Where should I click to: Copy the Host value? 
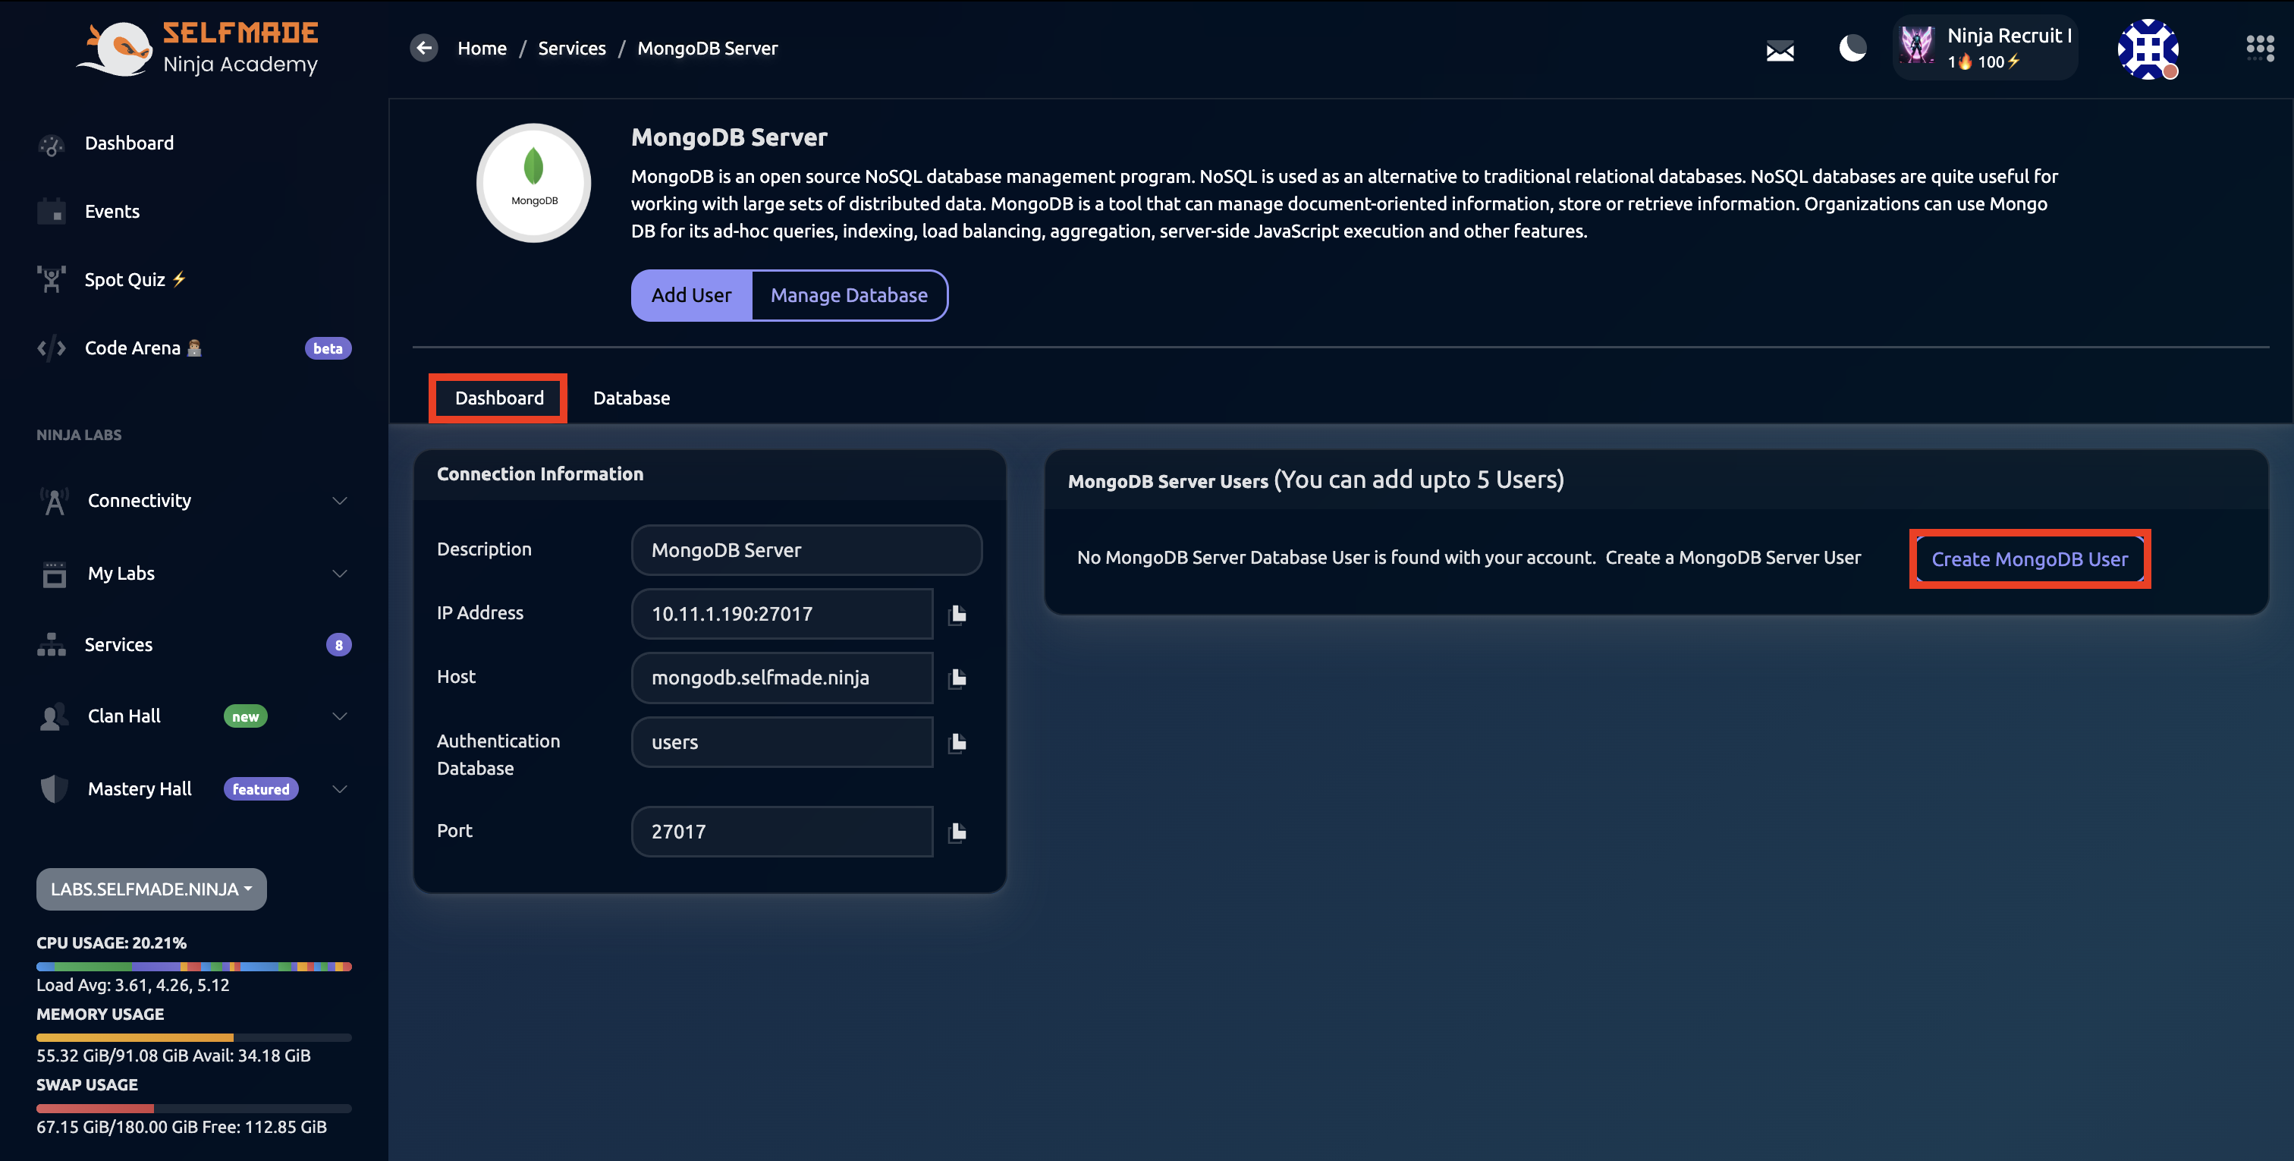[x=957, y=678]
